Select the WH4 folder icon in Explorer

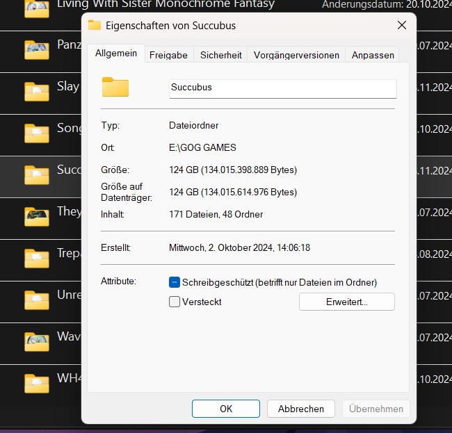[37, 383]
